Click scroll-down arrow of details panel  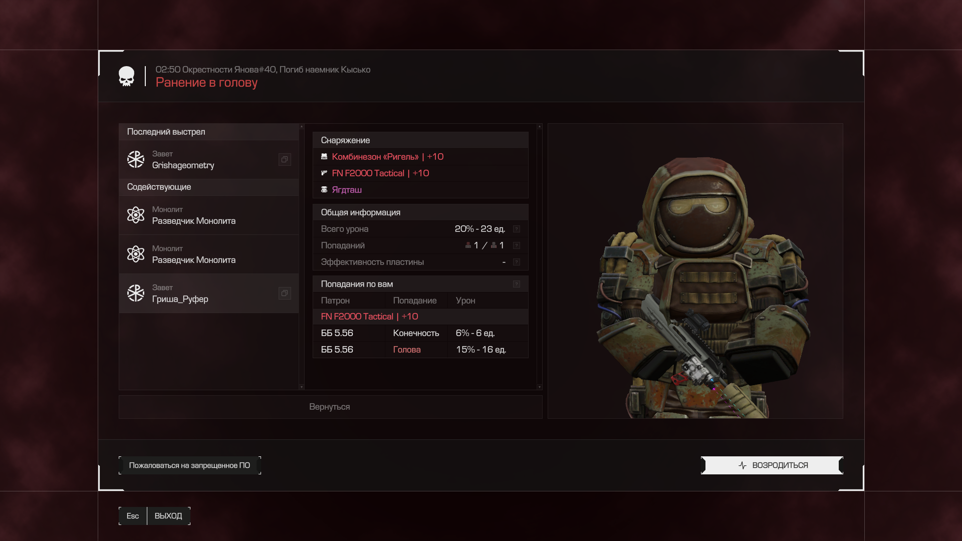(540, 387)
